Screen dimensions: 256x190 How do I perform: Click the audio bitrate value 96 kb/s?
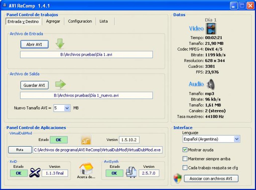pyautogui.click(x=213, y=99)
